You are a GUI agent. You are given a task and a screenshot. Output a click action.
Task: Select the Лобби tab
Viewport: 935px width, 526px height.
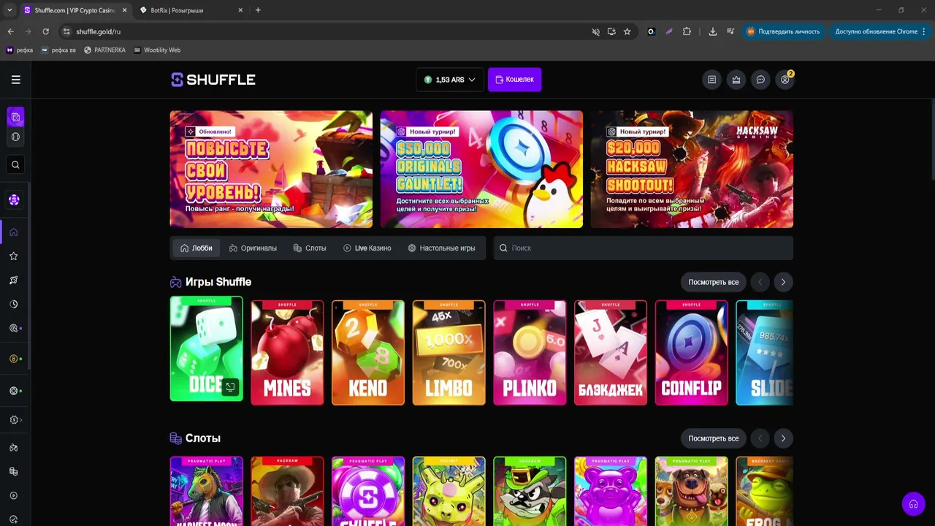tap(196, 248)
